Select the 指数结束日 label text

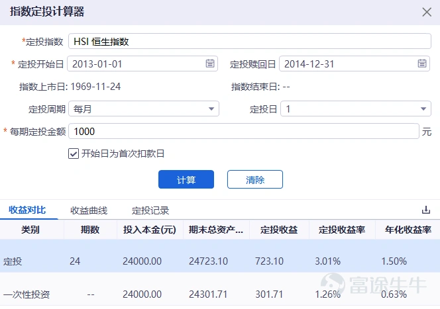pos(255,87)
